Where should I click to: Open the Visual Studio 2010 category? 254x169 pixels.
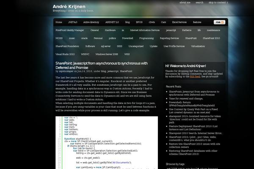[65, 54]
